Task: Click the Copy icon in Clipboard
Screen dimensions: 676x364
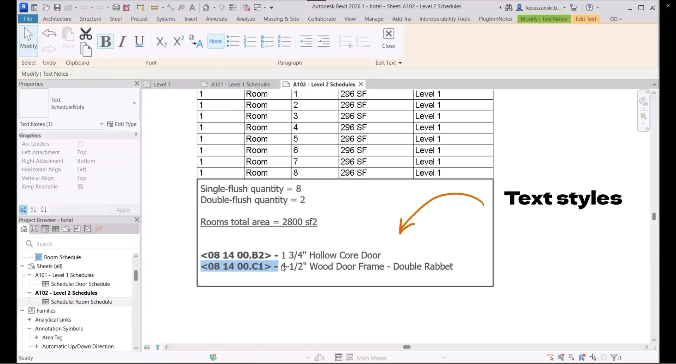Action: pyautogui.click(x=86, y=50)
